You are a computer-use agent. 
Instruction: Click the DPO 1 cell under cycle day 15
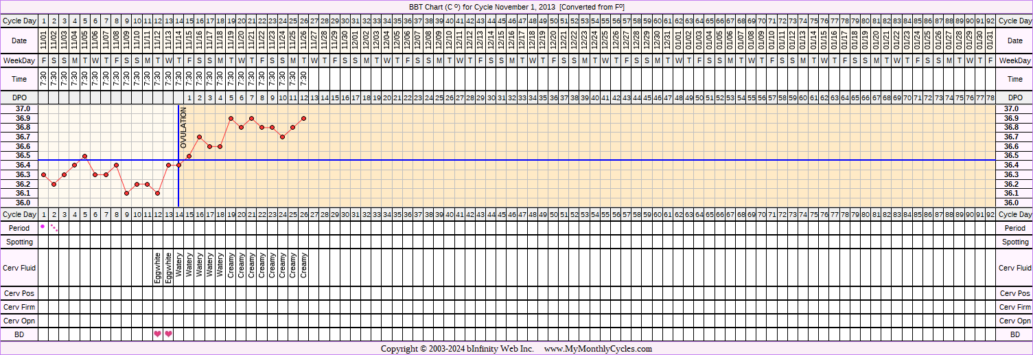click(x=189, y=98)
